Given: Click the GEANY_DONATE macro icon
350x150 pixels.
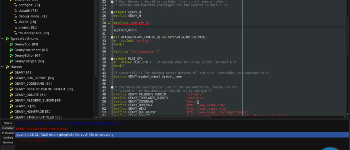Looking at the screenshot, I should click(x=11, y=95).
